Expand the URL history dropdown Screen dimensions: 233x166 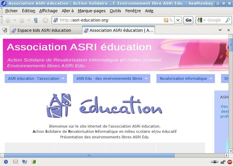[178, 20]
